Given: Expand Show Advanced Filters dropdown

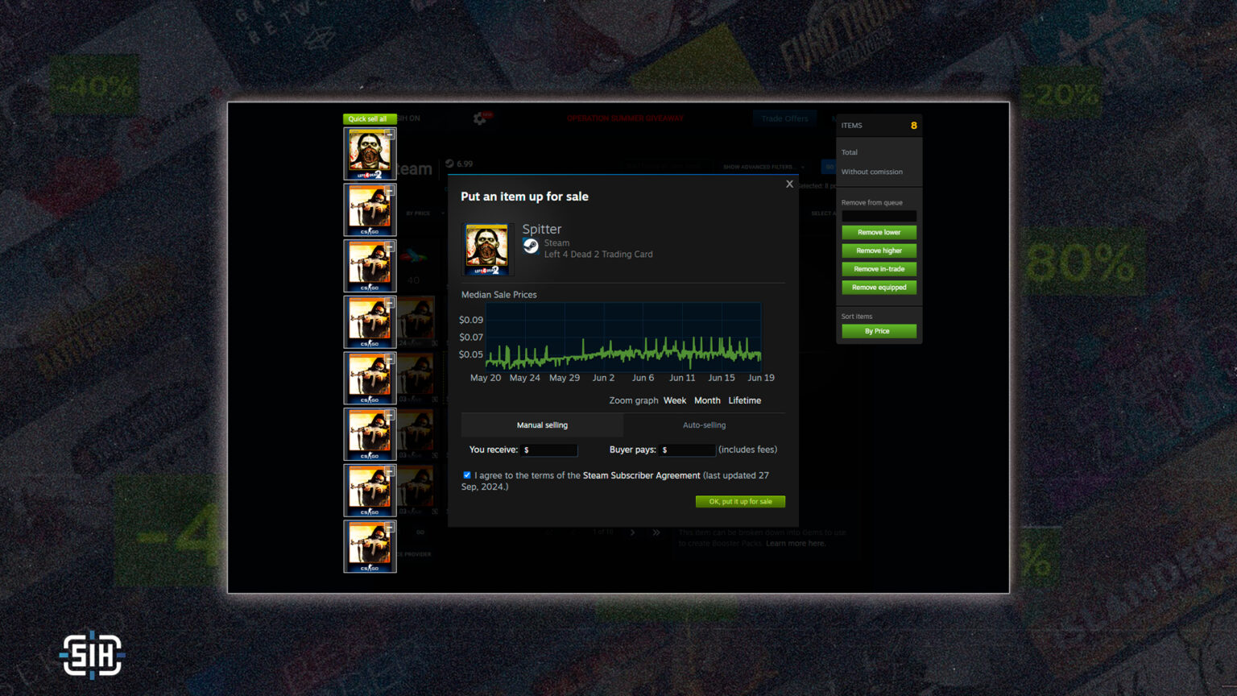Looking at the screenshot, I should click(x=762, y=167).
